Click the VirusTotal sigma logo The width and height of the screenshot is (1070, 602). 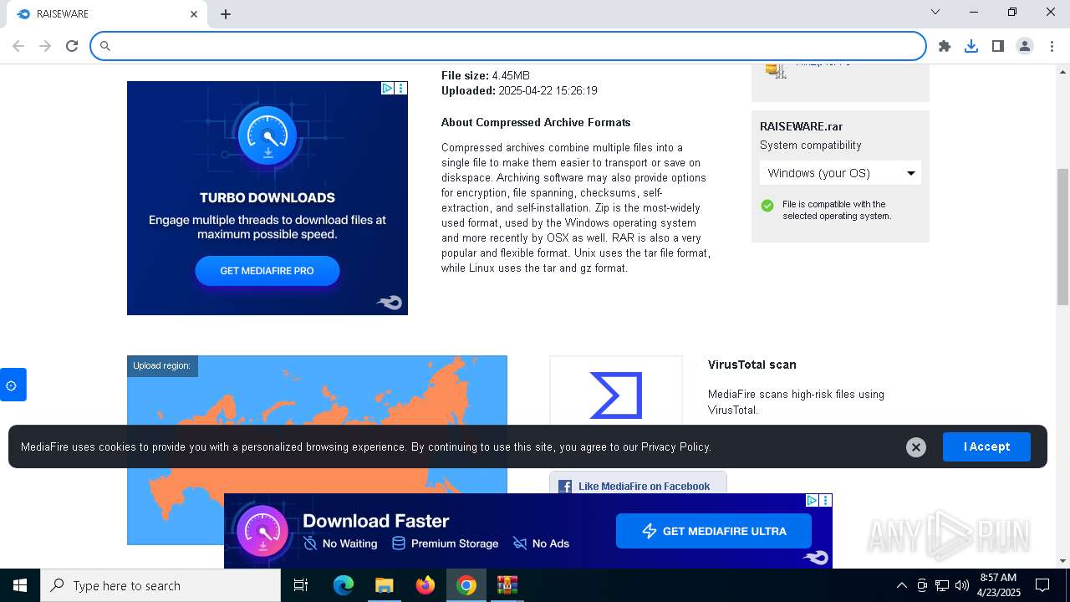tap(616, 395)
